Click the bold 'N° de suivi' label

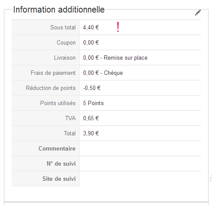tap(61, 163)
